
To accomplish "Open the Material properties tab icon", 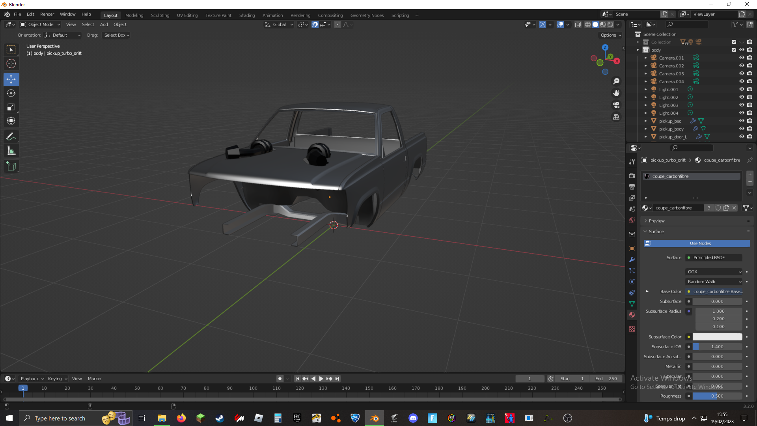I will tap(632, 315).
